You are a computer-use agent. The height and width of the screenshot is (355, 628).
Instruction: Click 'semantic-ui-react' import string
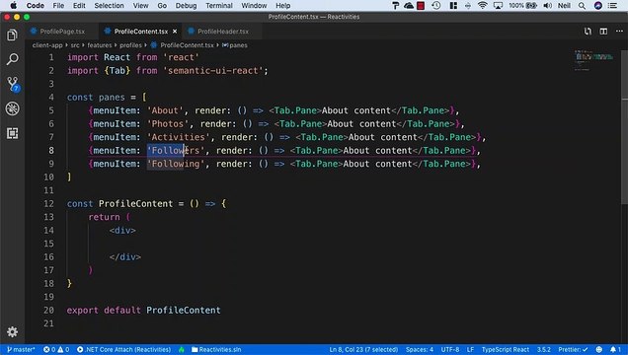(212, 71)
